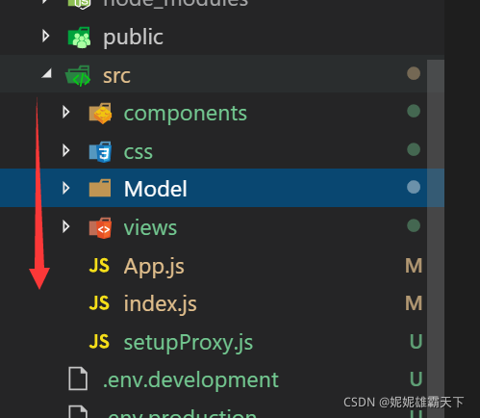Select the components folder label
This screenshot has height=418, width=480.
tap(186, 115)
